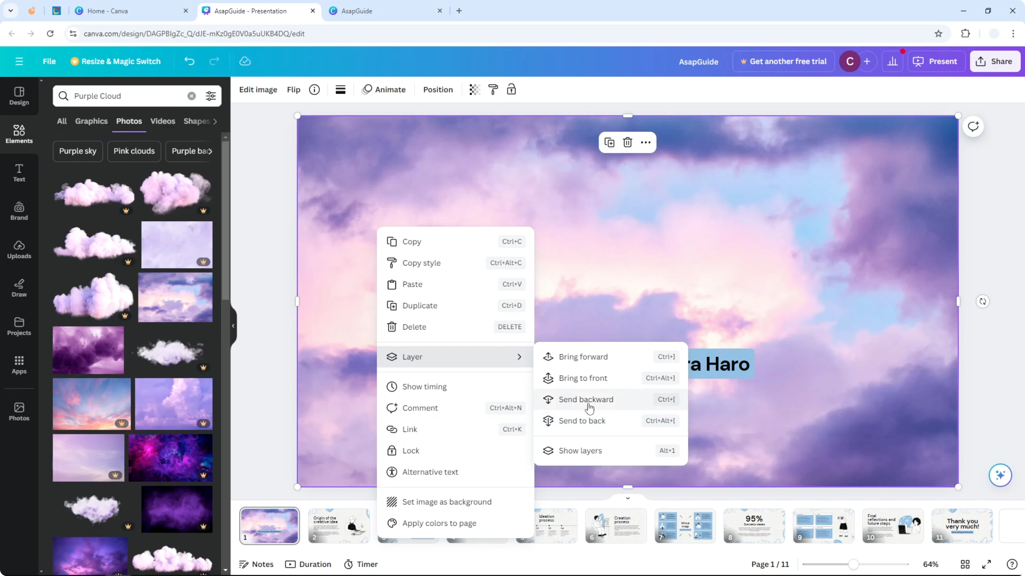The width and height of the screenshot is (1025, 576).
Task: Click the copy style paint roller
Action: coord(493,89)
